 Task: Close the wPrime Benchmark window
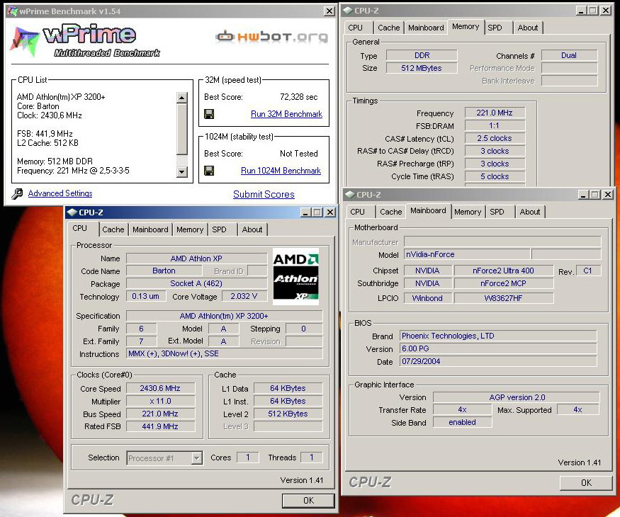329,11
